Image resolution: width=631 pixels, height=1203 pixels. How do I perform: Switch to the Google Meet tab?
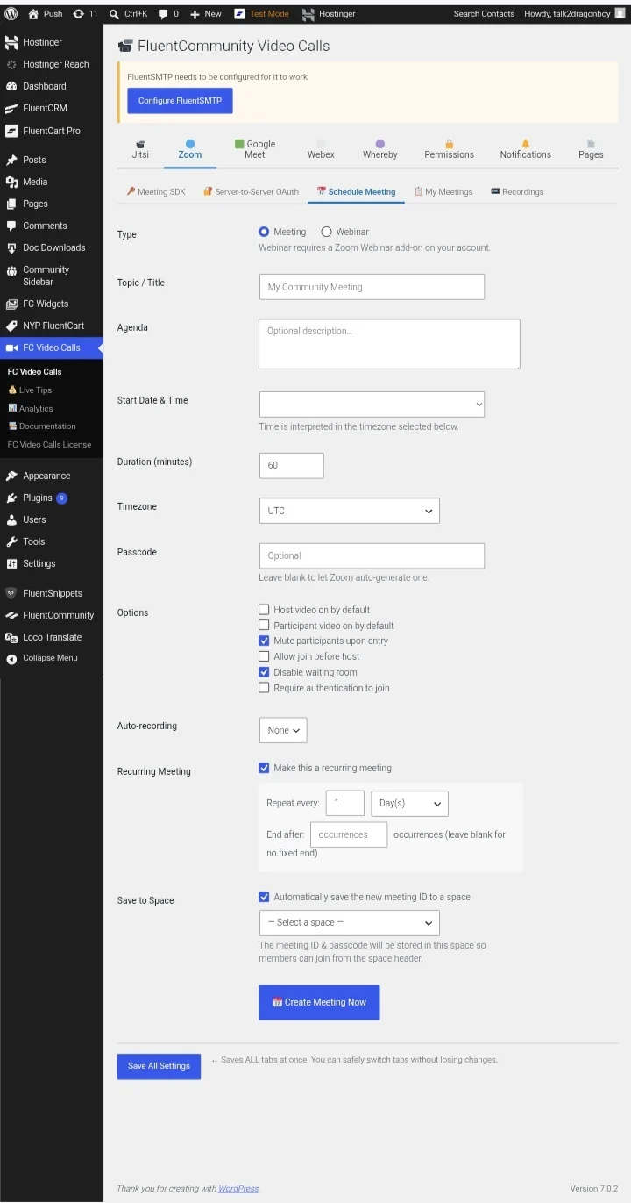point(254,149)
